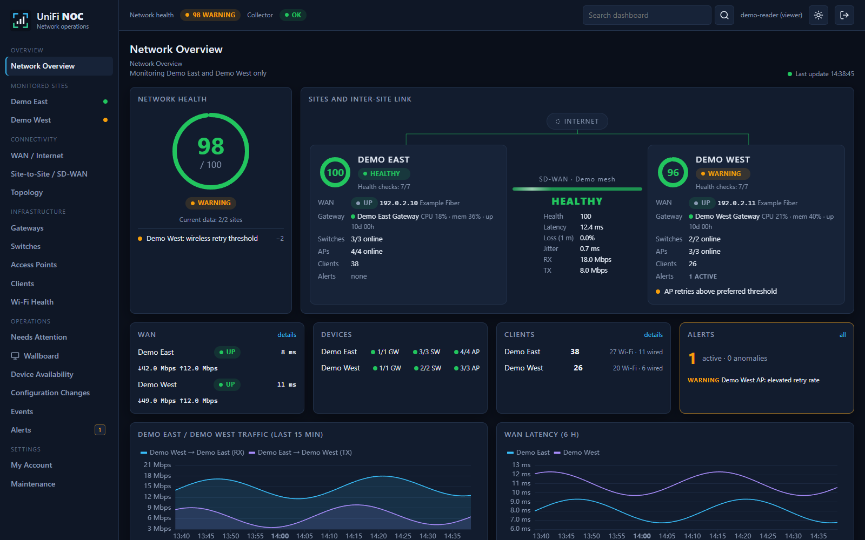Open Access Points page
This screenshot has width=865, height=540.
tap(59, 265)
